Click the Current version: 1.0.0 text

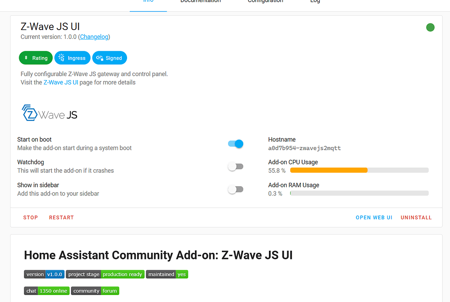[48, 37]
